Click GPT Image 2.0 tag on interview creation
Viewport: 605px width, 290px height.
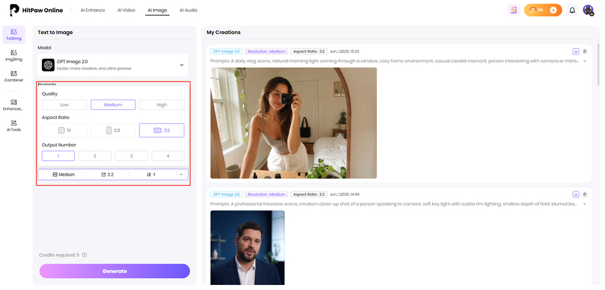tap(226, 194)
